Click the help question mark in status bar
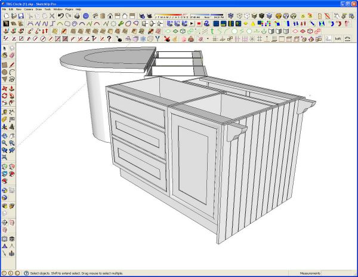 pyautogui.click(x=26, y=273)
